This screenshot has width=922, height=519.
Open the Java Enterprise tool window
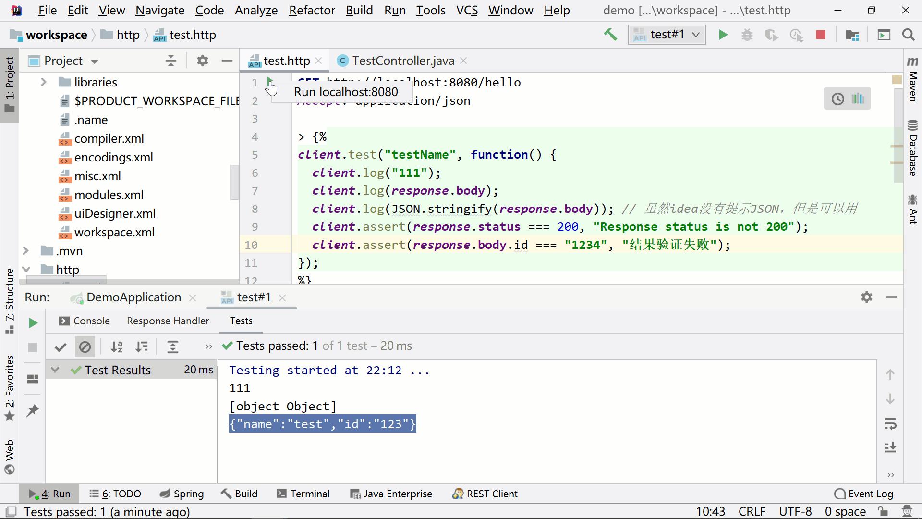391,494
